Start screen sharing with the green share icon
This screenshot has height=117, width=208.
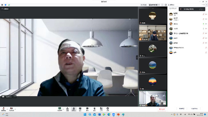(60, 109)
